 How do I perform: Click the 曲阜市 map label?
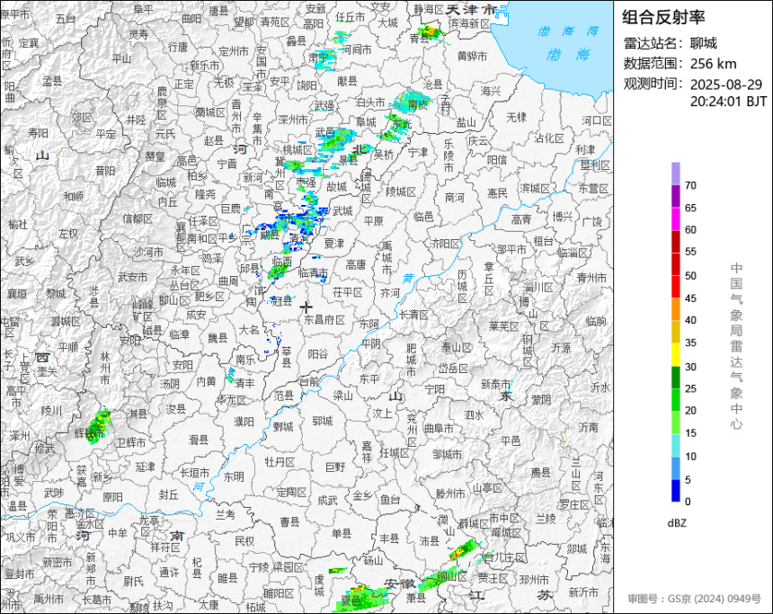(439, 429)
